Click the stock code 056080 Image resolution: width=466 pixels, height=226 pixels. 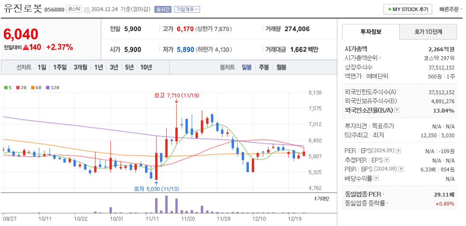(54, 9)
